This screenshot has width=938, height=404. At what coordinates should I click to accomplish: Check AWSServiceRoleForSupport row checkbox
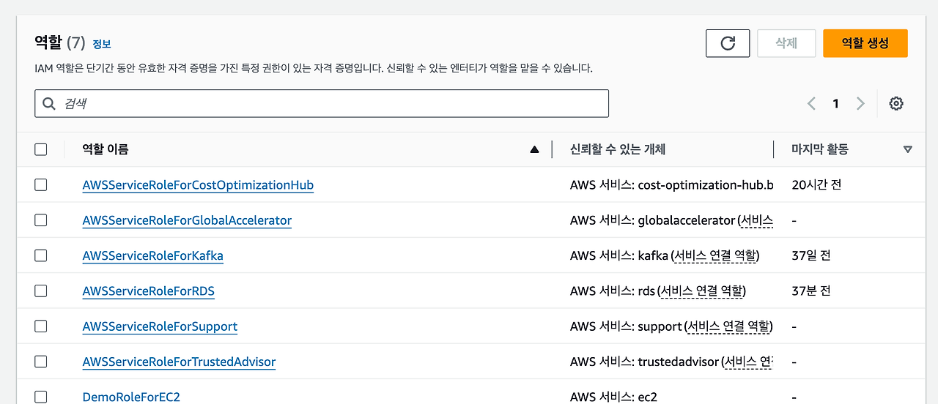click(41, 326)
